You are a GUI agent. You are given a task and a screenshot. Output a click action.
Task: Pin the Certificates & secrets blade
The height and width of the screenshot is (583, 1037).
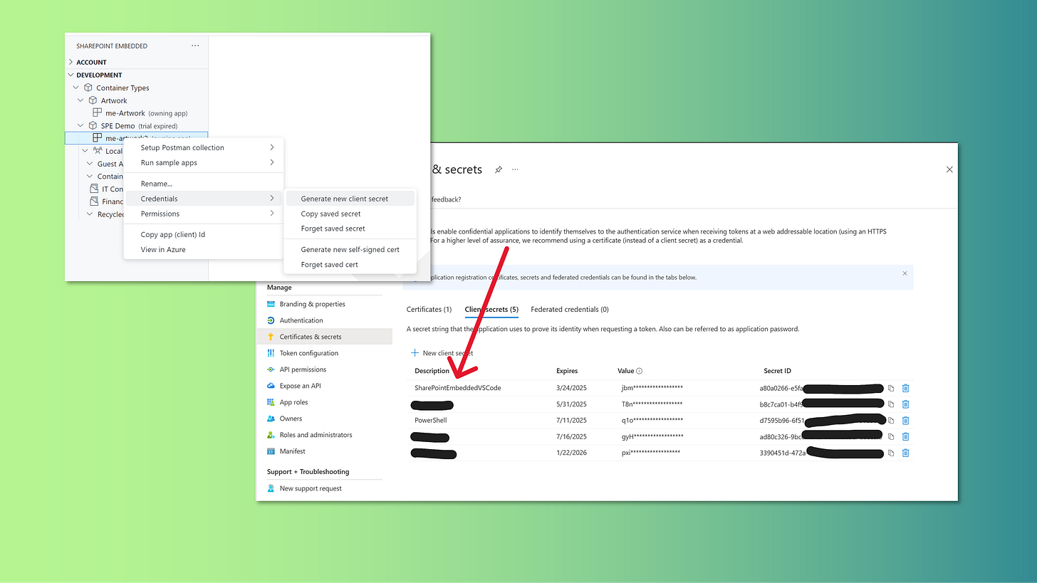tap(498, 169)
